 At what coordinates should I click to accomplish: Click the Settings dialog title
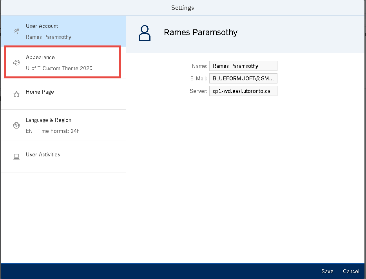click(x=183, y=8)
